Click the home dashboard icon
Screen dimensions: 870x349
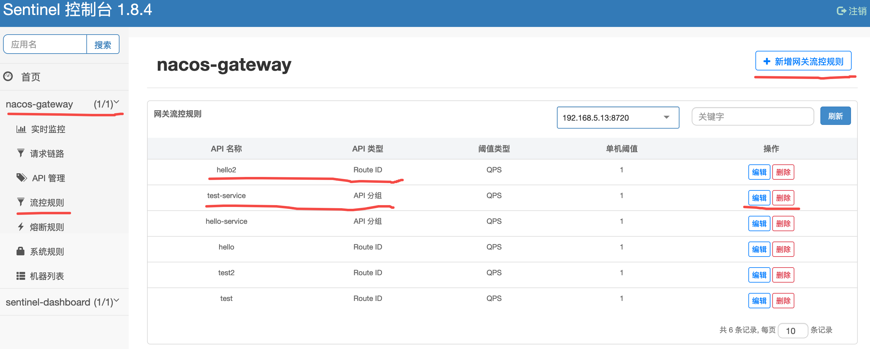pyautogui.click(x=8, y=76)
